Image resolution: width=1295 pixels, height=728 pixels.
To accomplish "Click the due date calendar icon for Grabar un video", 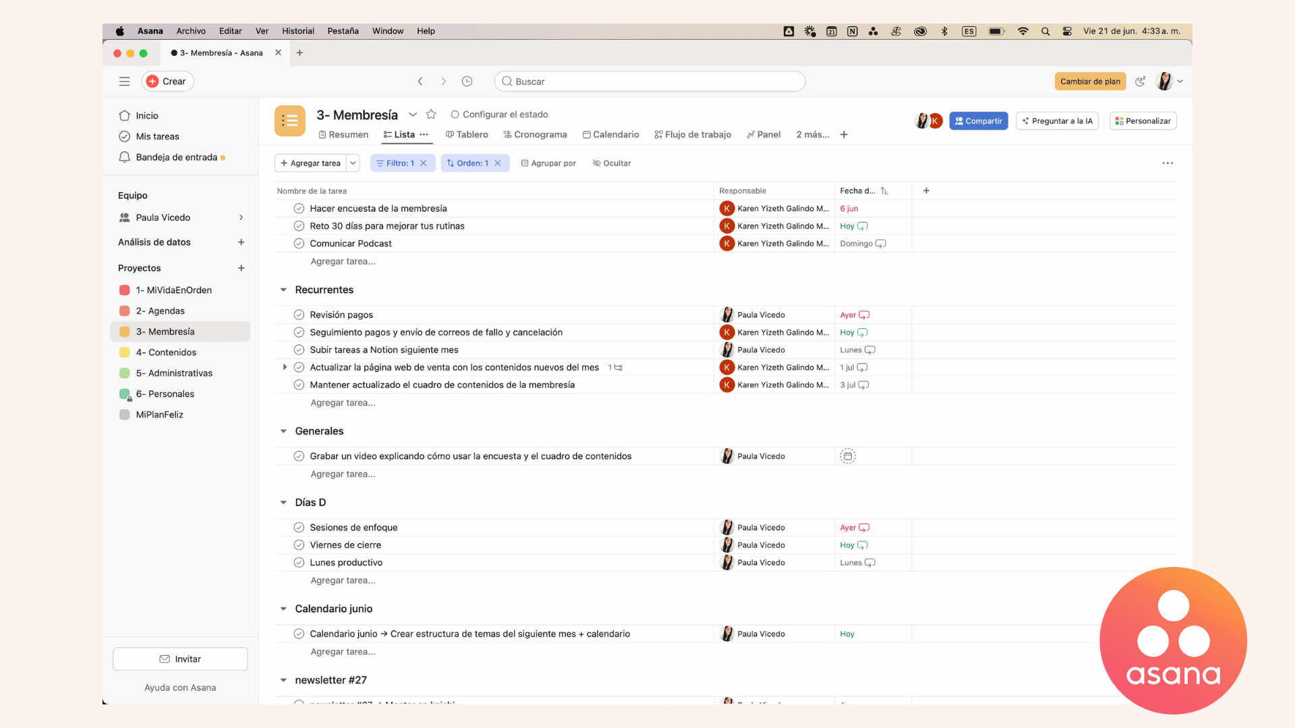I will click(848, 456).
